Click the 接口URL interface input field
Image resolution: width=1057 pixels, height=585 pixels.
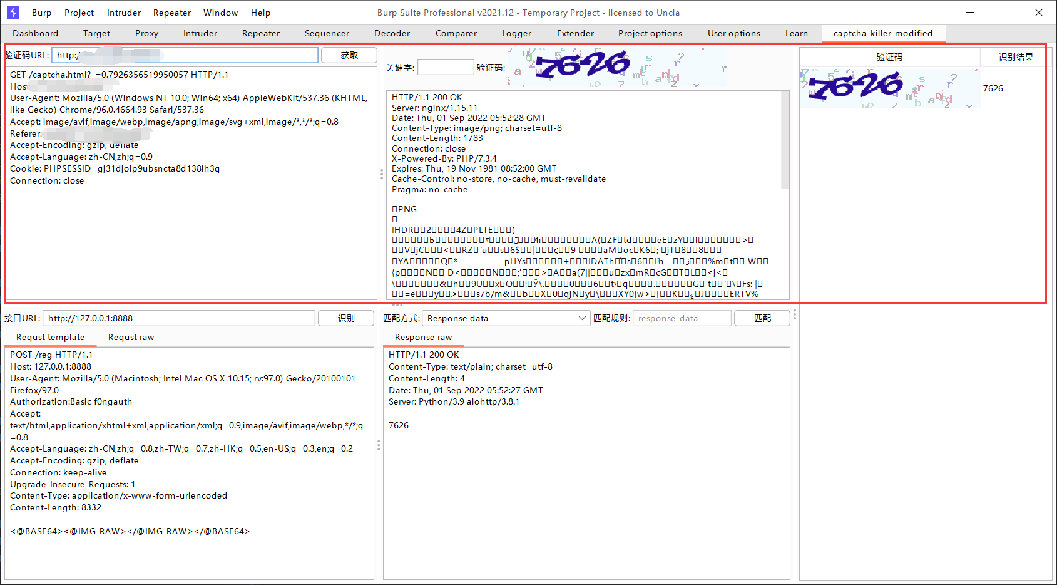(179, 318)
